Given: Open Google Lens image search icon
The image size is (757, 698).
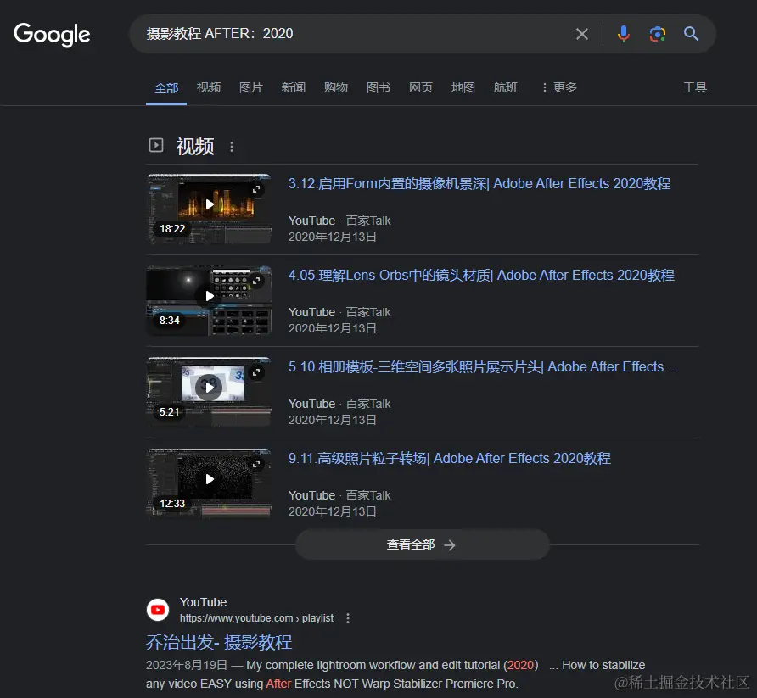Looking at the screenshot, I should 658,34.
